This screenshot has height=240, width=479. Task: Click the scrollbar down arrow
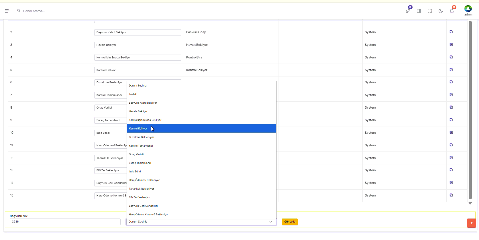470,203
